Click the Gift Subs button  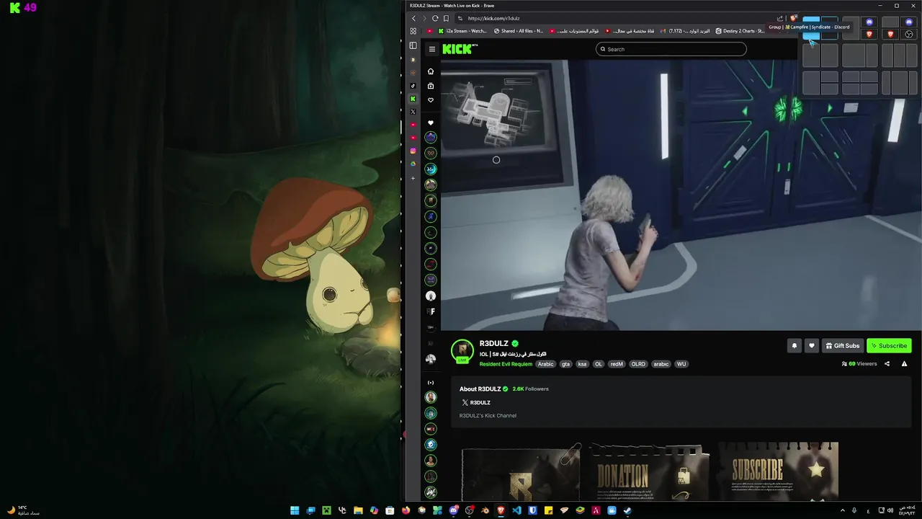(x=843, y=345)
